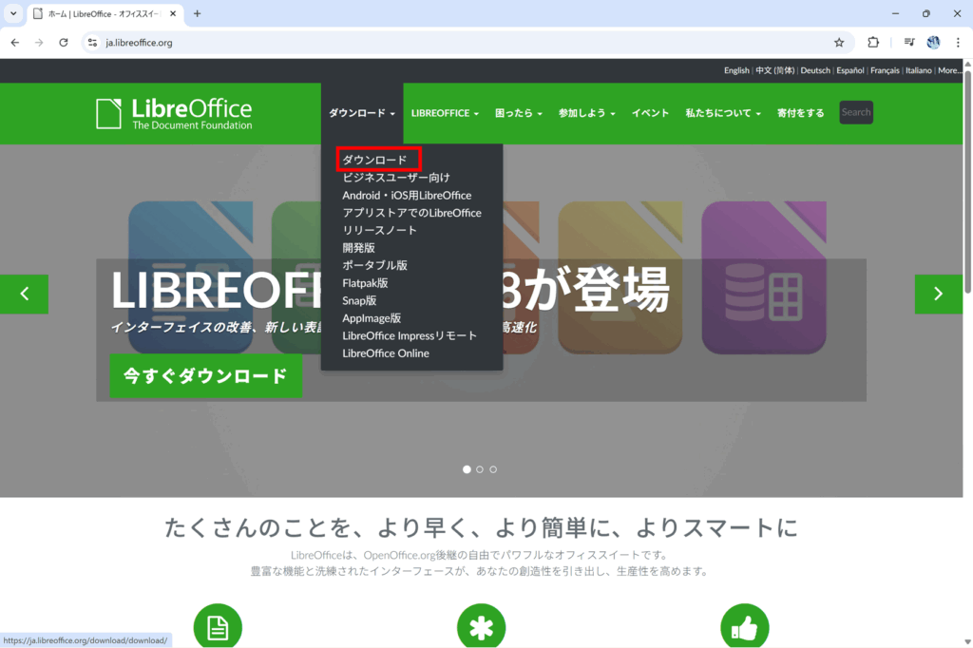Advance carousel with right arrow

938,294
